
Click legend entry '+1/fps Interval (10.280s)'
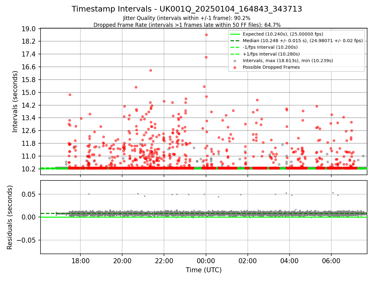tap(271, 54)
